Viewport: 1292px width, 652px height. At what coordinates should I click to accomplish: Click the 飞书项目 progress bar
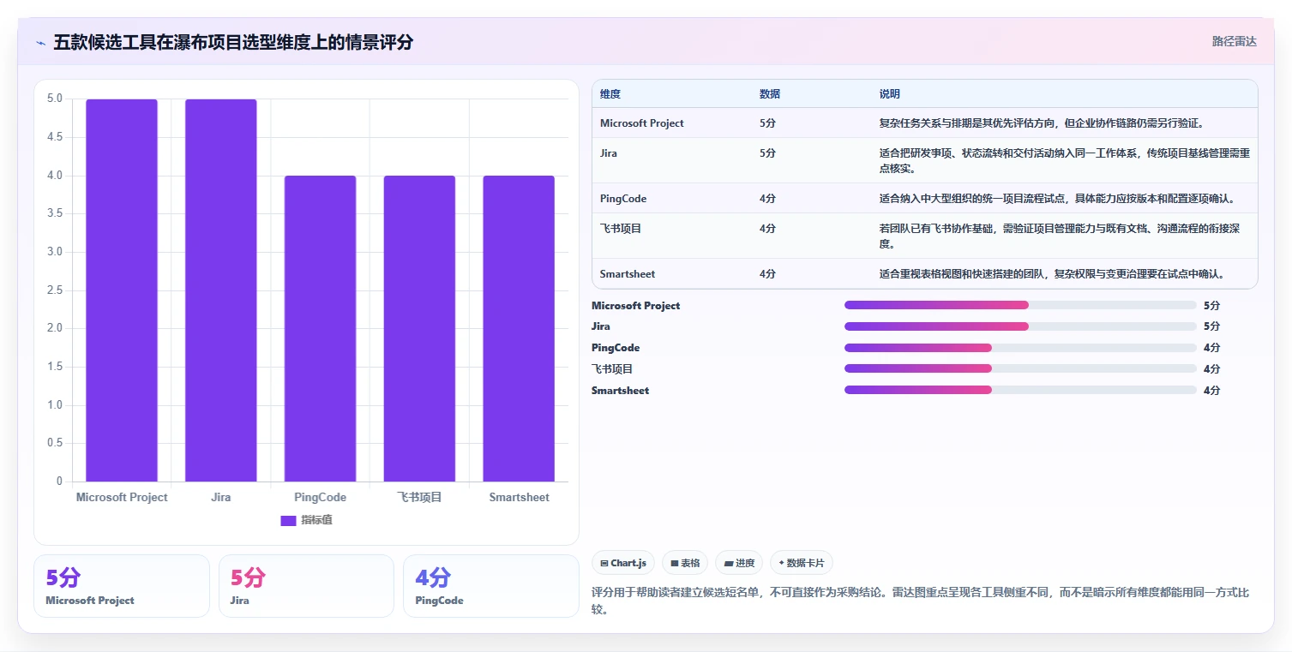pyautogui.click(x=1020, y=368)
